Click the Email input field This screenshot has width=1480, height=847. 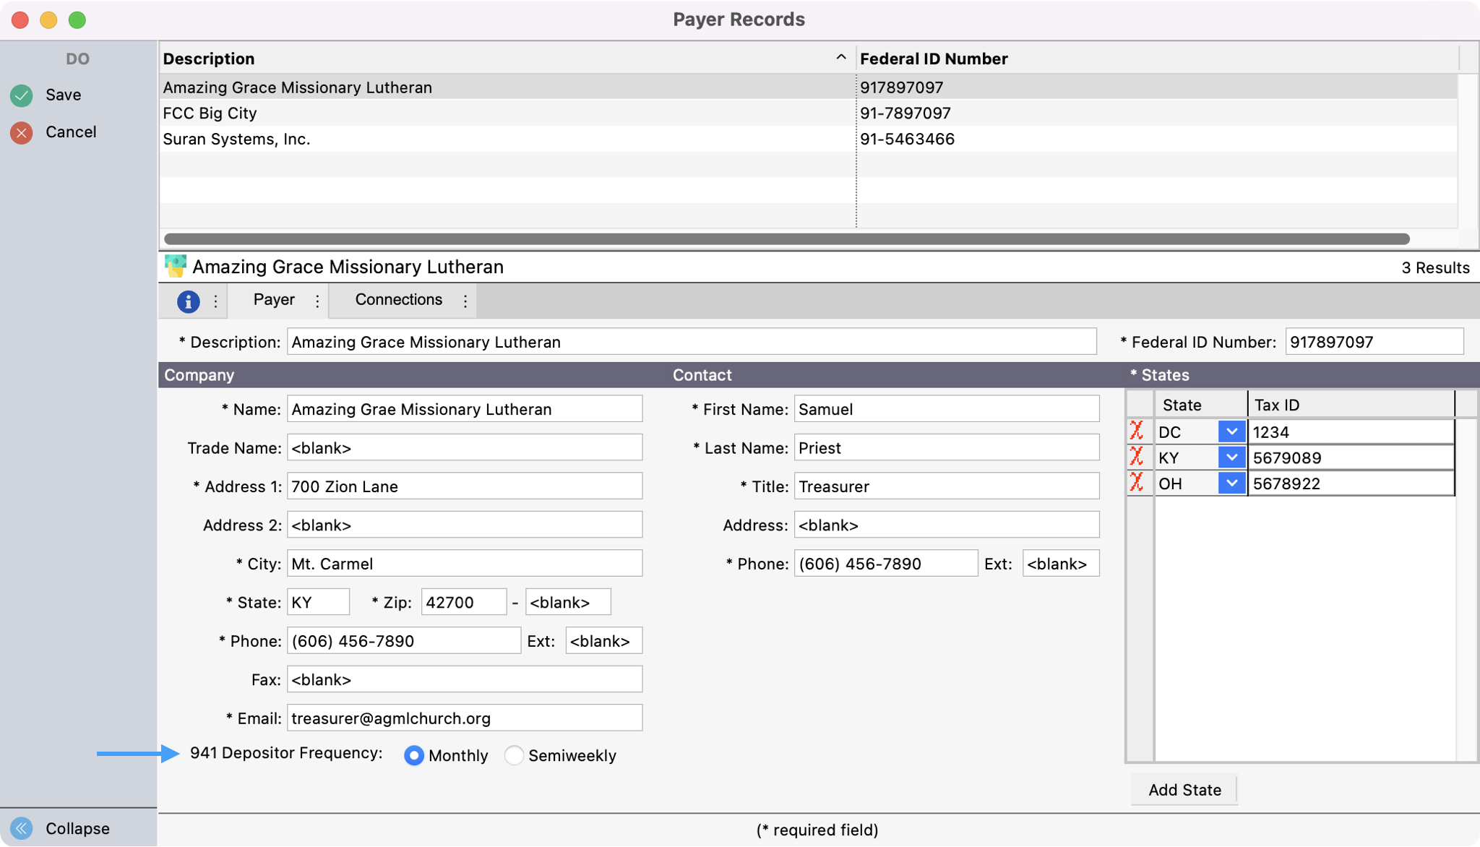pyautogui.click(x=464, y=718)
